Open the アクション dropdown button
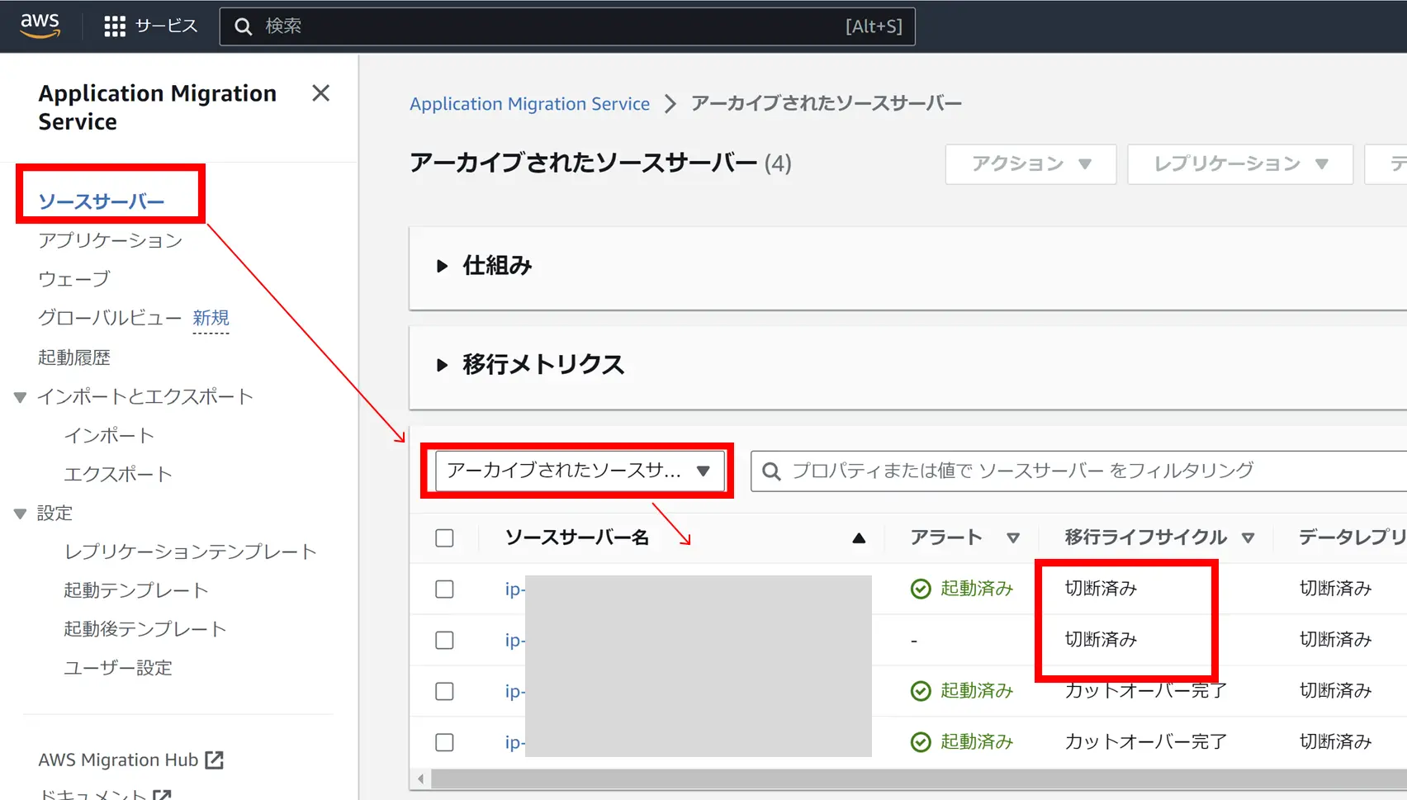The height and width of the screenshot is (800, 1407). pyautogui.click(x=1030, y=164)
